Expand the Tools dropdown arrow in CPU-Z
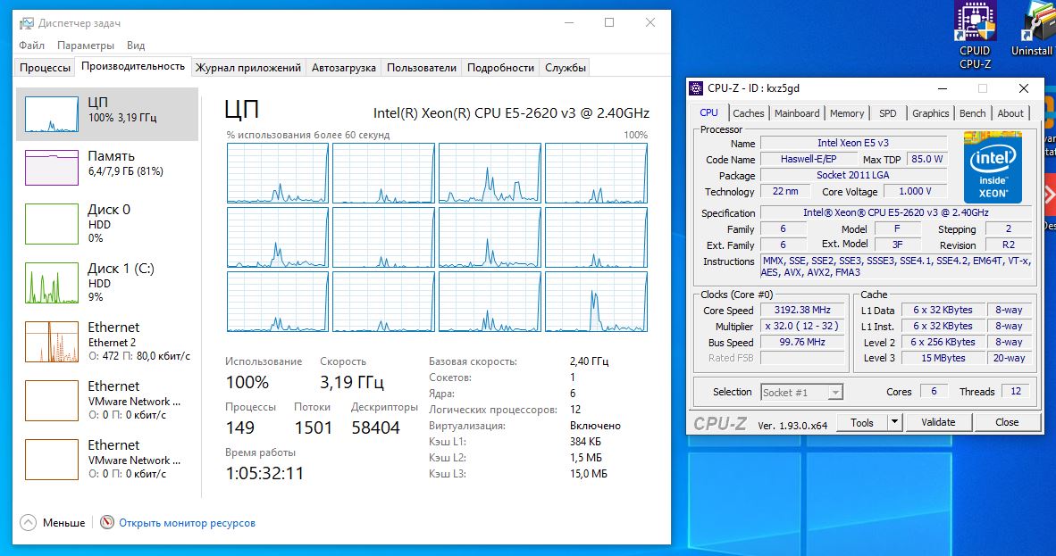1056x556 pixels. coord(894,422)
